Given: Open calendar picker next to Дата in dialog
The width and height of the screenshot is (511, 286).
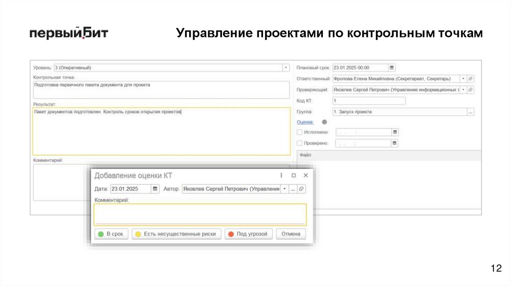Looking at the screenshot, I should pos(155,189).
